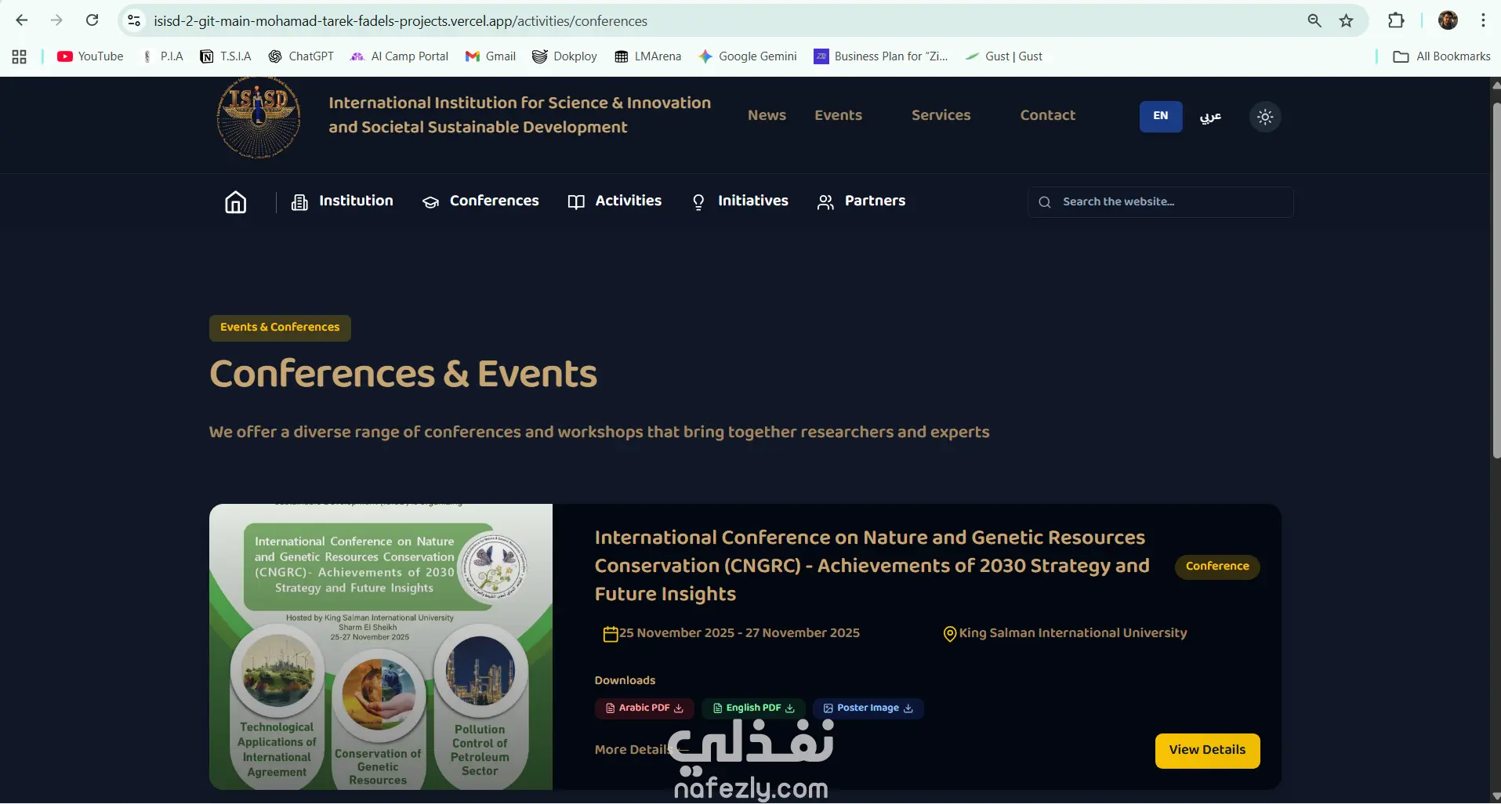Open the Activities navigation menu
This screenshot has height=804, width=1501.
(x=615, y=201)
